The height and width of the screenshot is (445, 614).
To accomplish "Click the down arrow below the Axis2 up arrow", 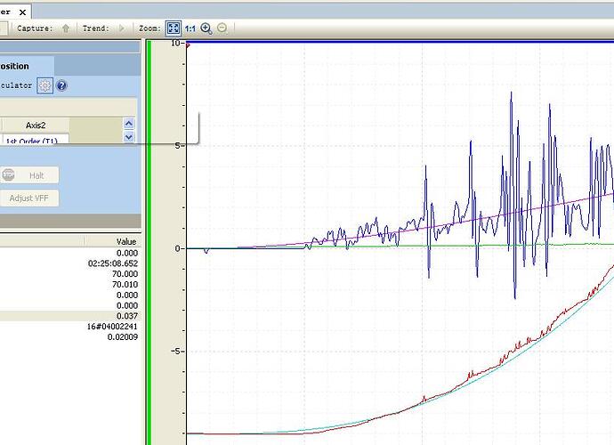I will pyautogui.click(x=129, y=136).
